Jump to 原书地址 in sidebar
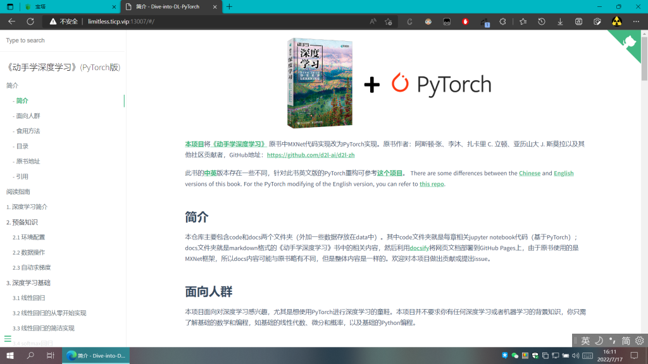 point(28,161)
